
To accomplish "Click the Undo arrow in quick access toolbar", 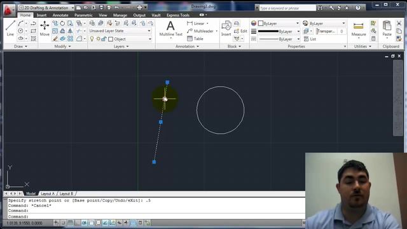I will click(x=116, y=8).
